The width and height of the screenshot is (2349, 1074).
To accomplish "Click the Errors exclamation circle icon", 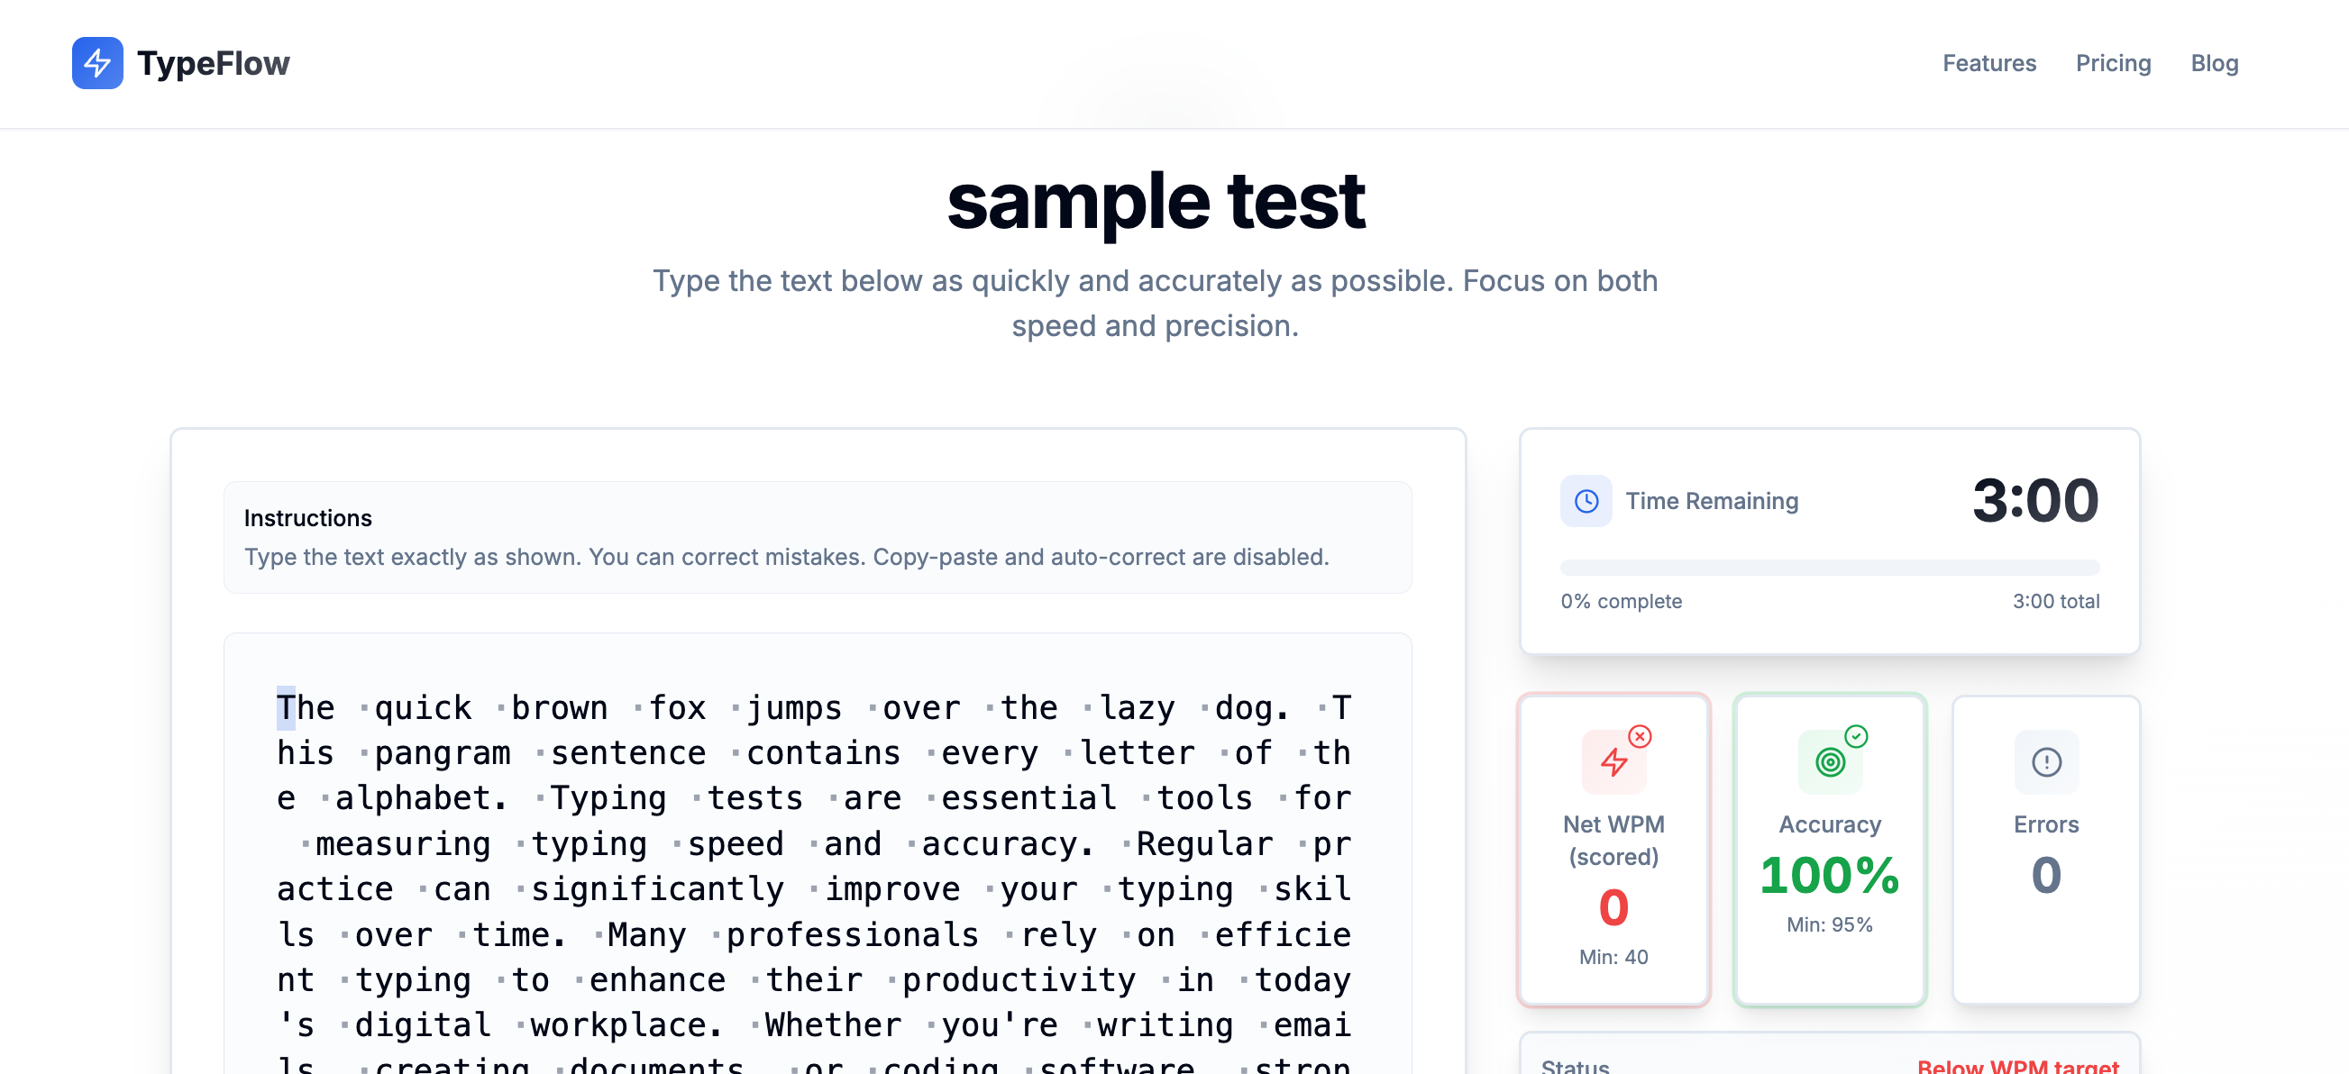I will pyautogui.click(x=2045, y=762).
